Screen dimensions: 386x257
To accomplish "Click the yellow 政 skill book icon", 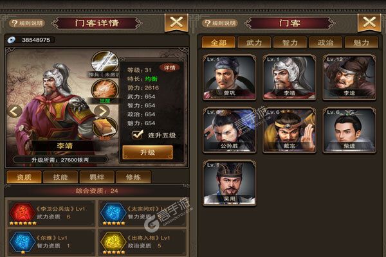I will [x=113, y=242].
